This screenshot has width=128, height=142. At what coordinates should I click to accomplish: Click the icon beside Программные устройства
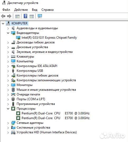pos(13,104)
